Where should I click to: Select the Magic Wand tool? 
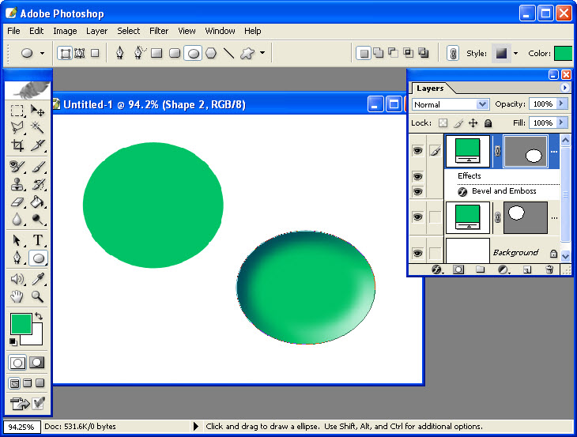pyautogui.click(x=37, y=127)
